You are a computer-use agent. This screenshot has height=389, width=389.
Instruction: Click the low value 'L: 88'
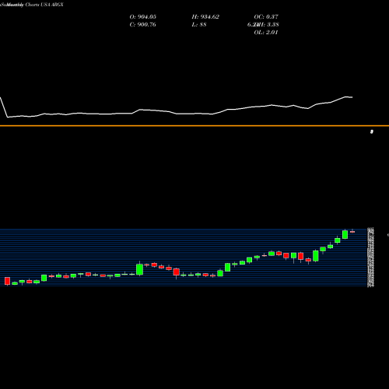click(199, 25)
